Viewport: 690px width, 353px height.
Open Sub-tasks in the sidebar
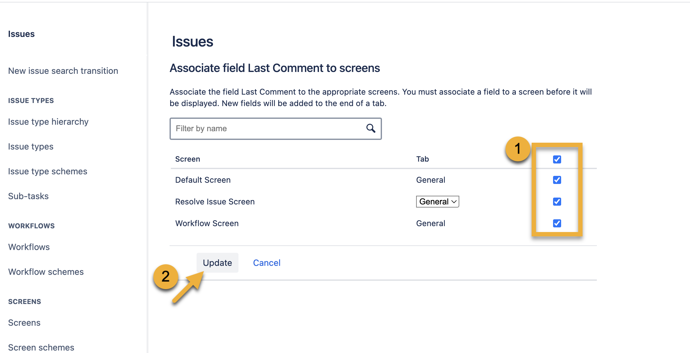click(28, 196)
